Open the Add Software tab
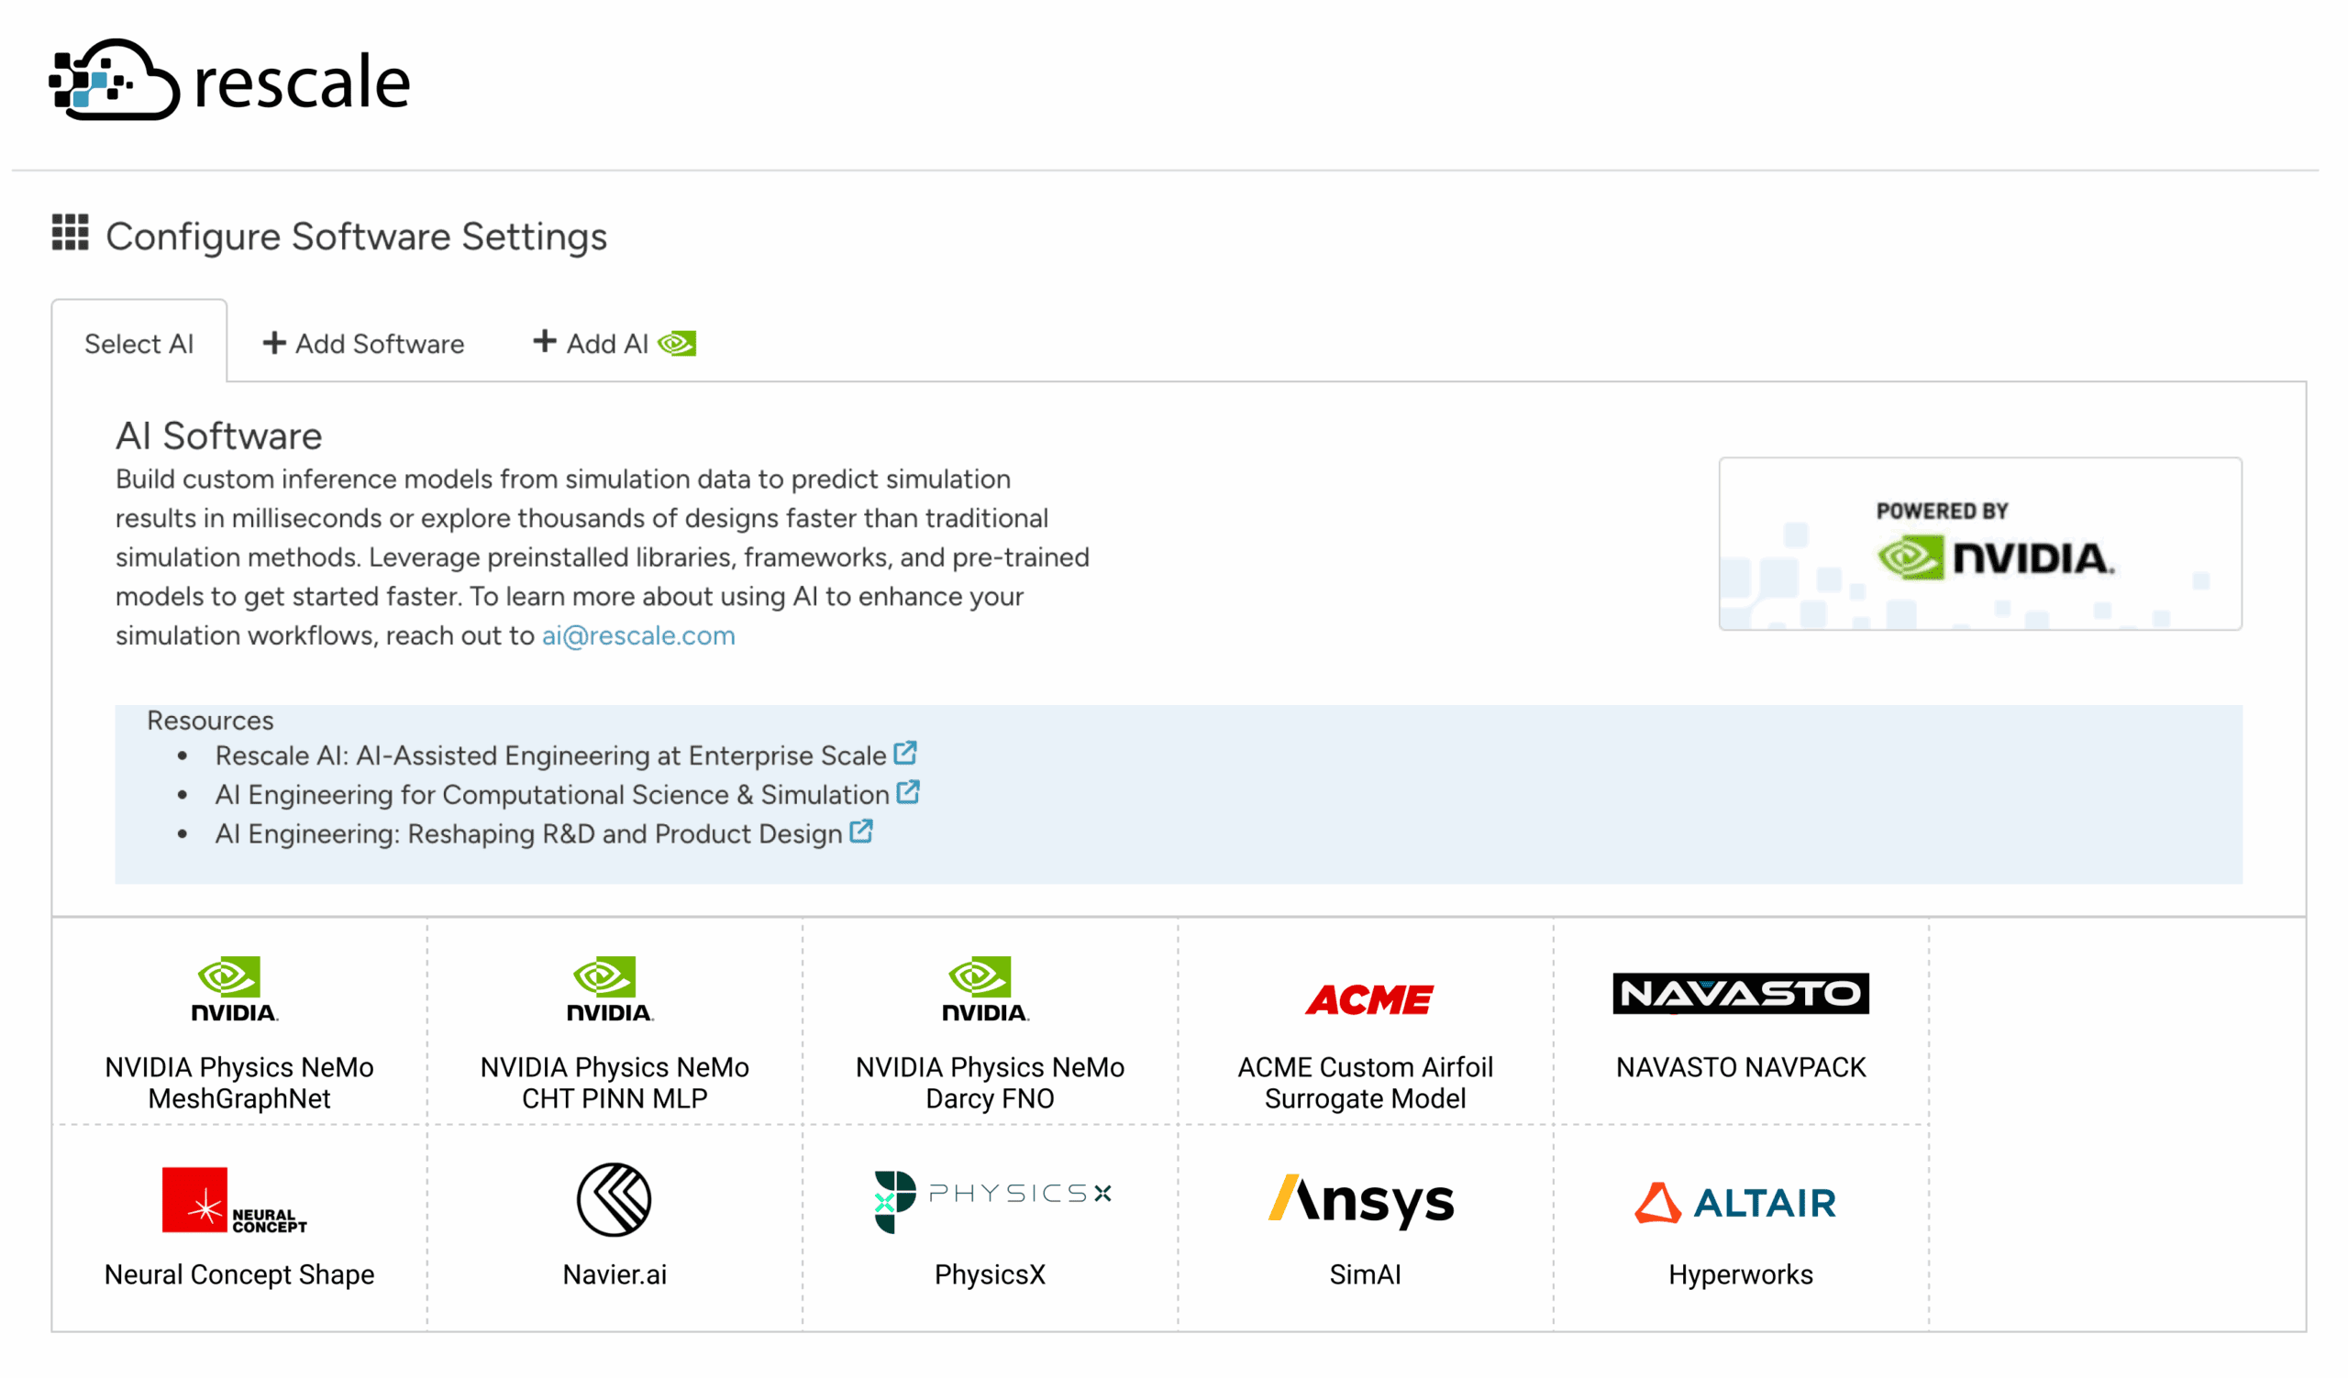Viewport: 2348px width, 1378px height. pos(363,344)
